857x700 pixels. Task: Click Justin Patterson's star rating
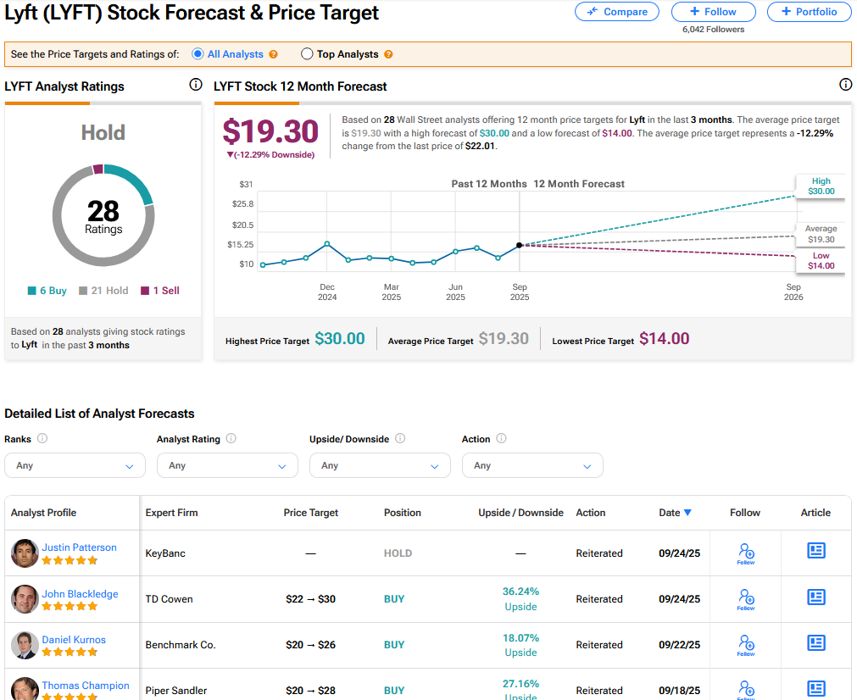70,560
